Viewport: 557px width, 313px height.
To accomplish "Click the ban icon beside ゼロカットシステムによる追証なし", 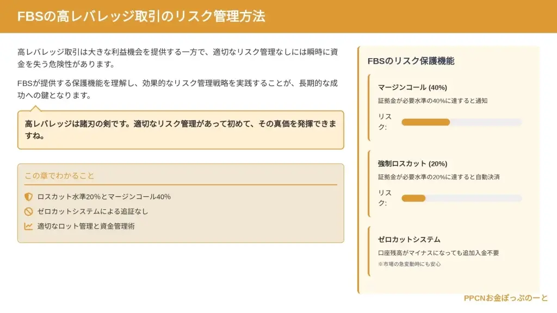I will point(29,211).
